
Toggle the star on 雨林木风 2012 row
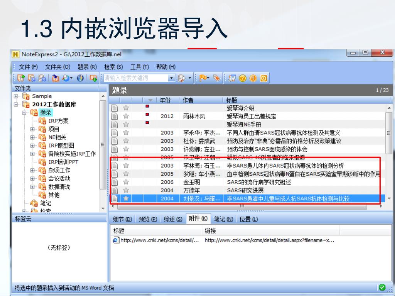pyautogui.click(x=126, y=116)
